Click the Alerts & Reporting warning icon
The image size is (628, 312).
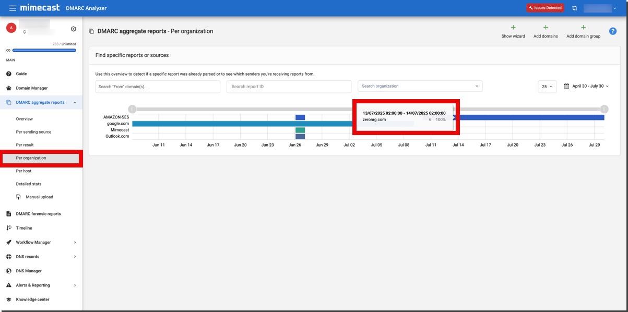coord(9,285)
